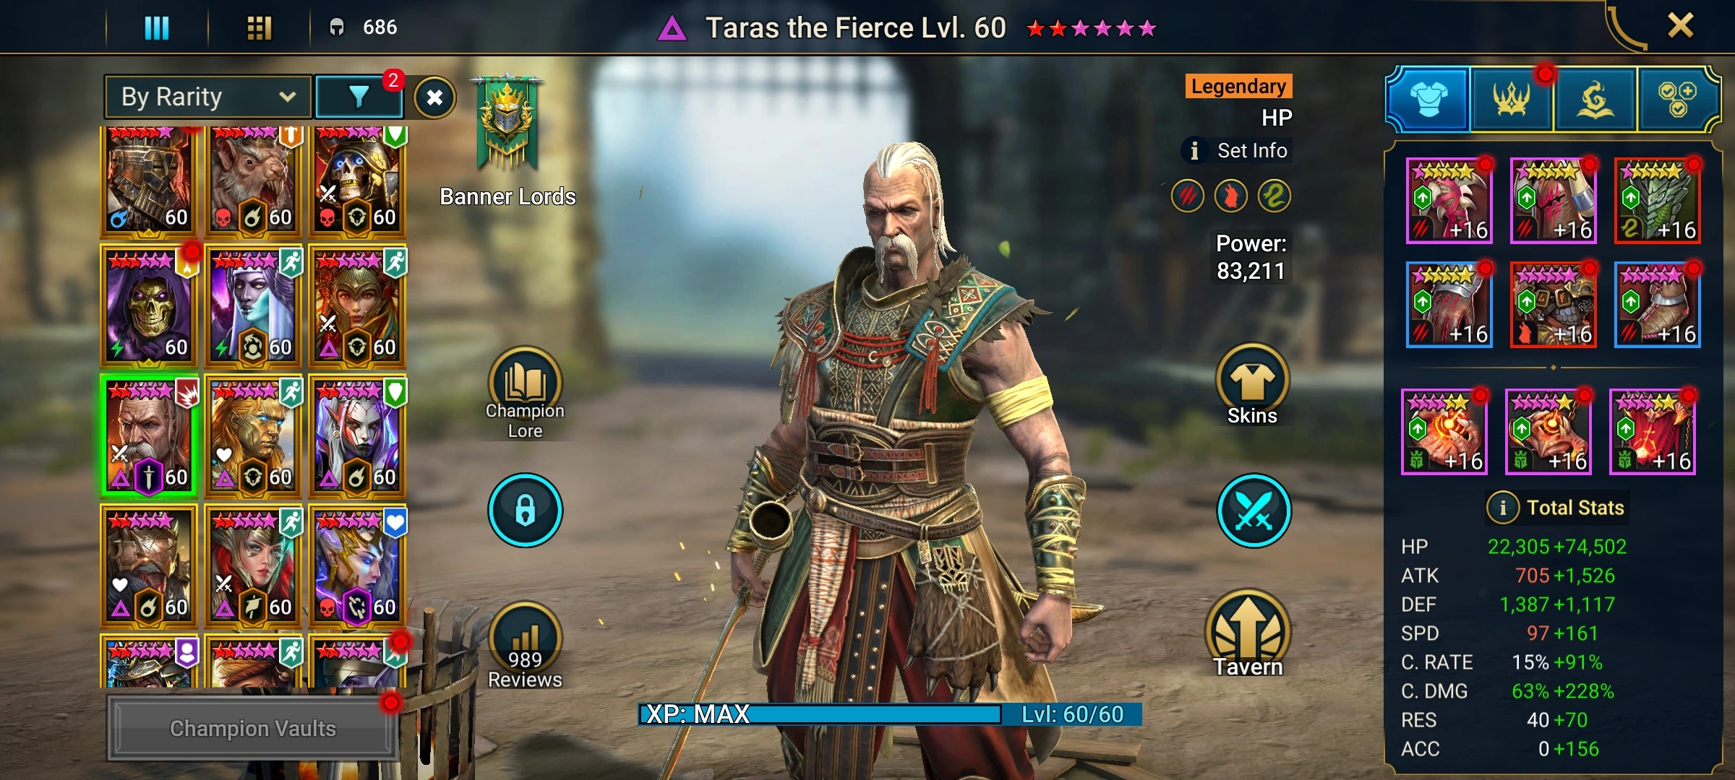
Task: Toggle the champion lock padlock button
Action: [x=526, y=510]
